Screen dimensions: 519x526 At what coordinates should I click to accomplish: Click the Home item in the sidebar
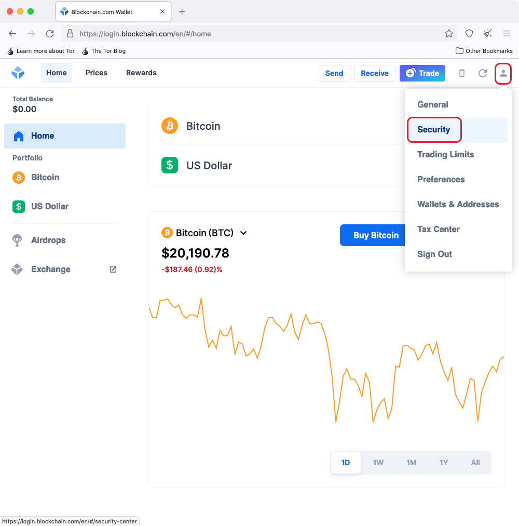point(65,136)
